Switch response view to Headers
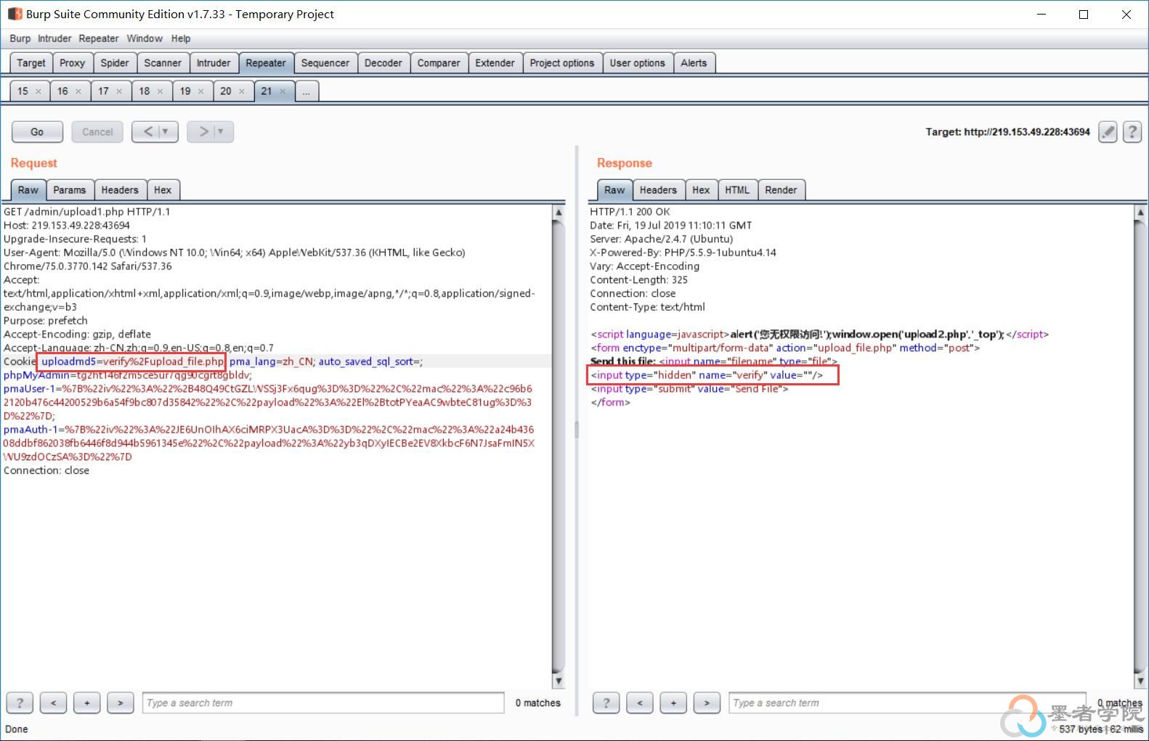The image size is (1149, 741). point(658,190)
